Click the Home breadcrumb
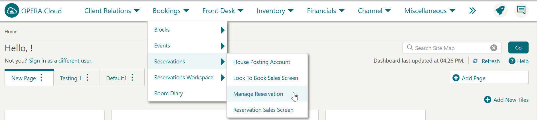The width and height of the screenshot is (538, 120). pos(11,32)
